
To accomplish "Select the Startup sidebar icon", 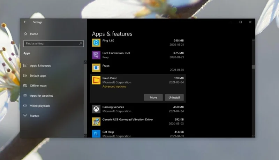I will (25, 115).
